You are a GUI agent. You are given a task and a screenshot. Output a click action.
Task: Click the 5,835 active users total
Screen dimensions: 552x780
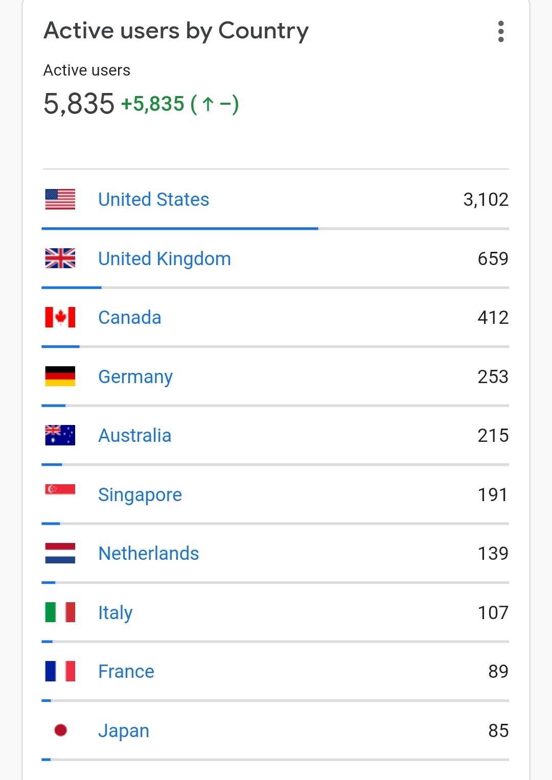pos(79,104)
